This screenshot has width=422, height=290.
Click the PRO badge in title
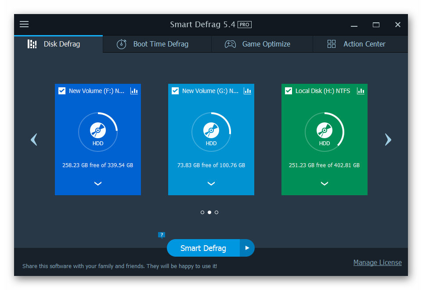coord(245,25)
